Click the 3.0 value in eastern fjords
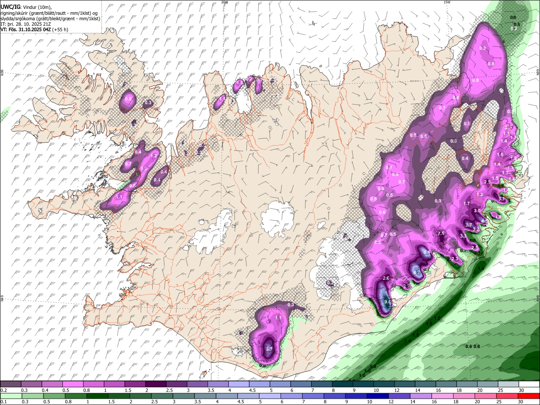The height and width of the screenshot is (405, 540). [x=477, y=211]
